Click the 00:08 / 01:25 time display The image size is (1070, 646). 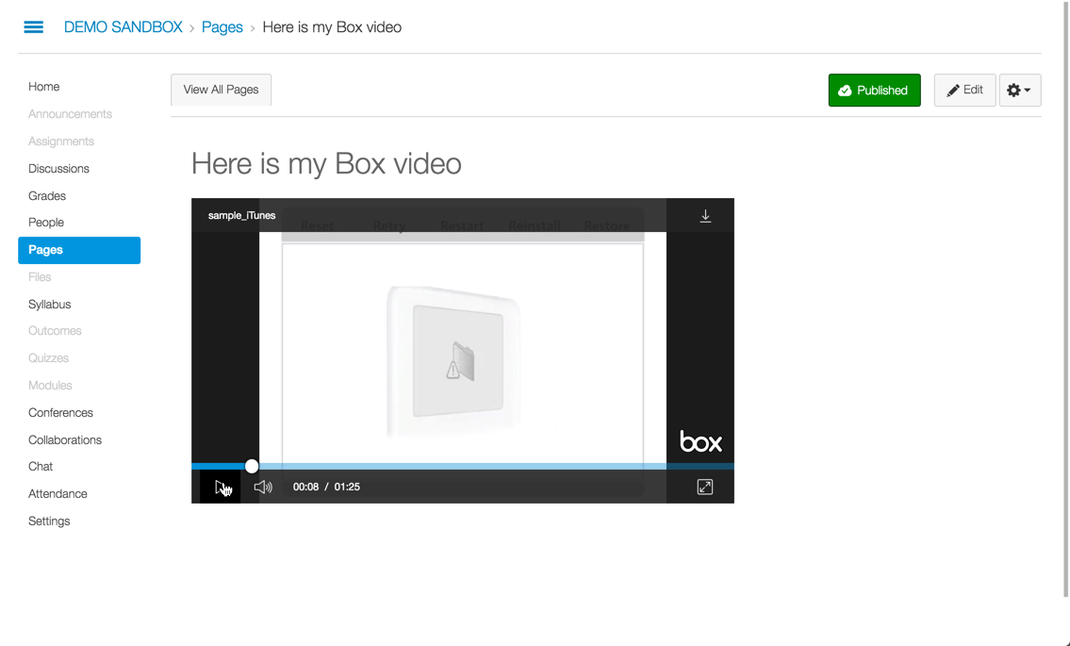(326, 487)
